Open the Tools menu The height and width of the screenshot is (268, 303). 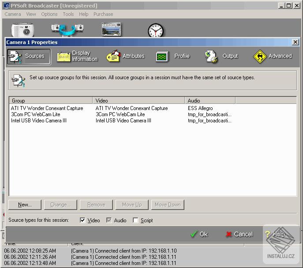pyautogui.click(x=68, y=14)
